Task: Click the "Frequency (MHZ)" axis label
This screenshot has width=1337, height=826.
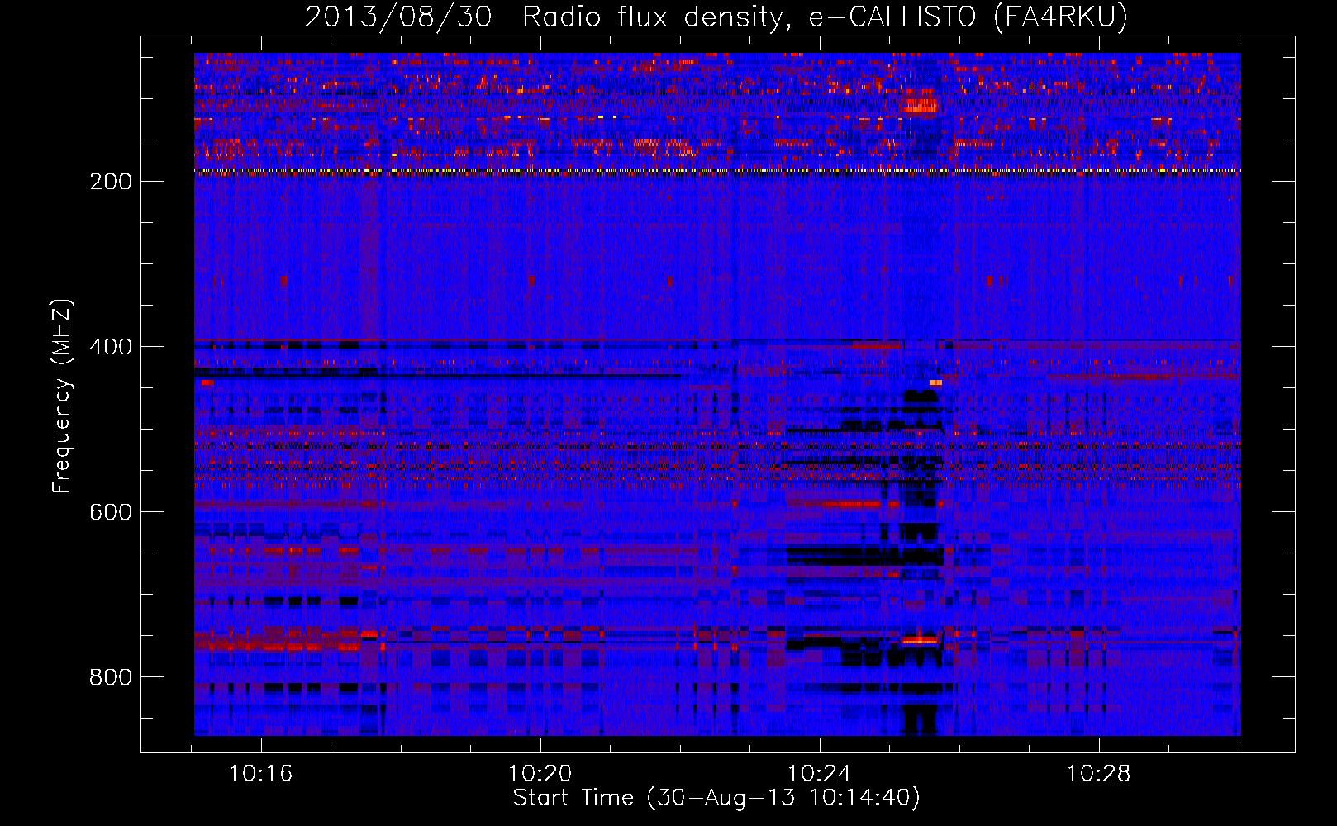Action: tap(62, 396)
